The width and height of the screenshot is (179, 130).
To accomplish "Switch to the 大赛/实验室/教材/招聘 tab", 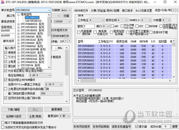I will tap(105, 11).
